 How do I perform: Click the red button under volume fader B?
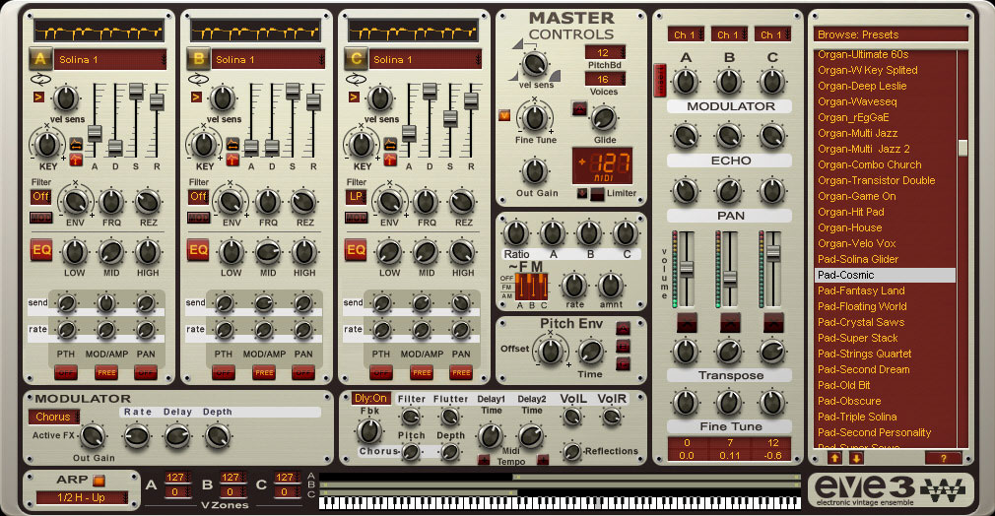coord(730,322)
